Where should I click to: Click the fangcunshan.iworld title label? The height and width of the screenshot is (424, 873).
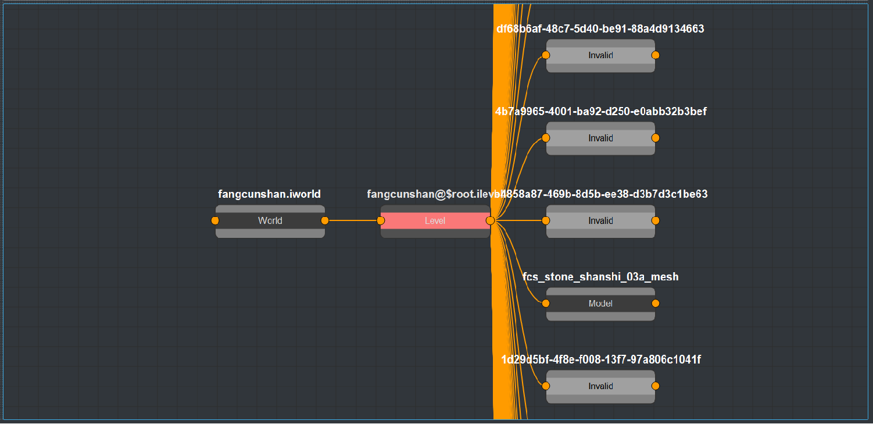tap(269, 194)
